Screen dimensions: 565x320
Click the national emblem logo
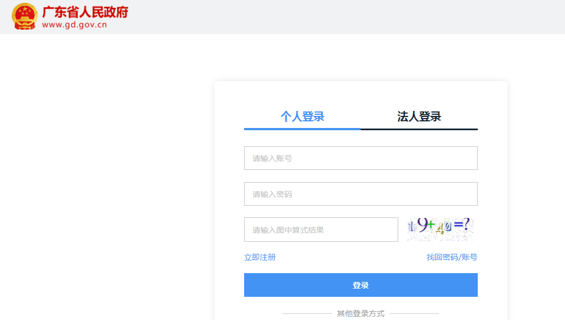pyautogui.click(x=24, y=16)
